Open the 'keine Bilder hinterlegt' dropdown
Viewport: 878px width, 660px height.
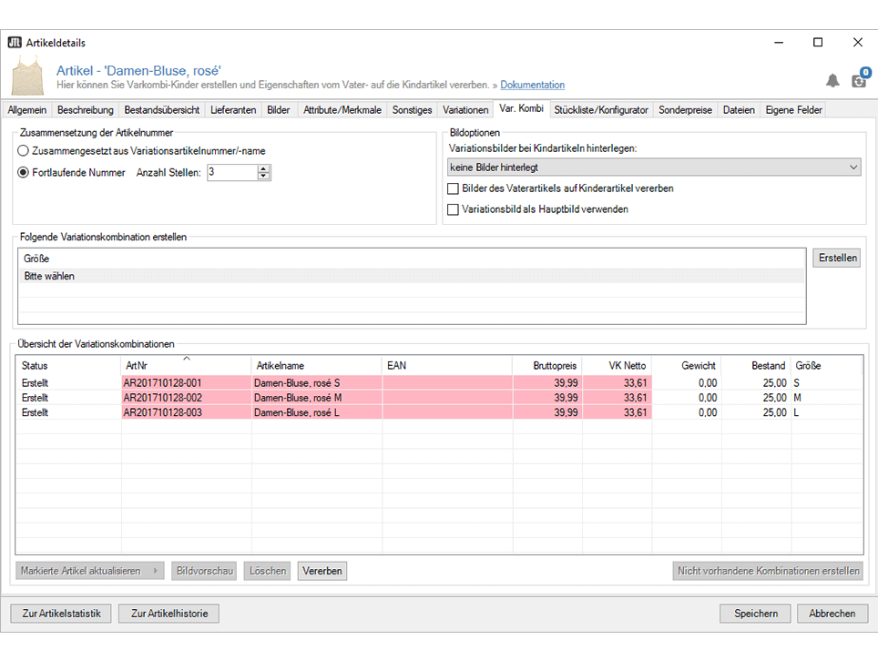click(x=654, y=168)
